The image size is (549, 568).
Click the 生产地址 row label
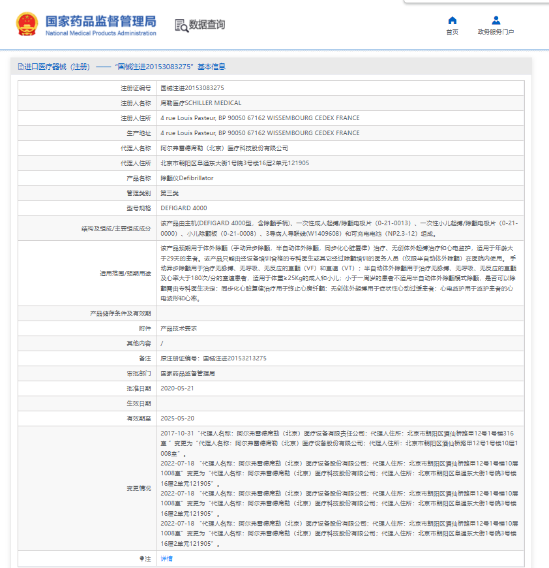coord(138,133)
